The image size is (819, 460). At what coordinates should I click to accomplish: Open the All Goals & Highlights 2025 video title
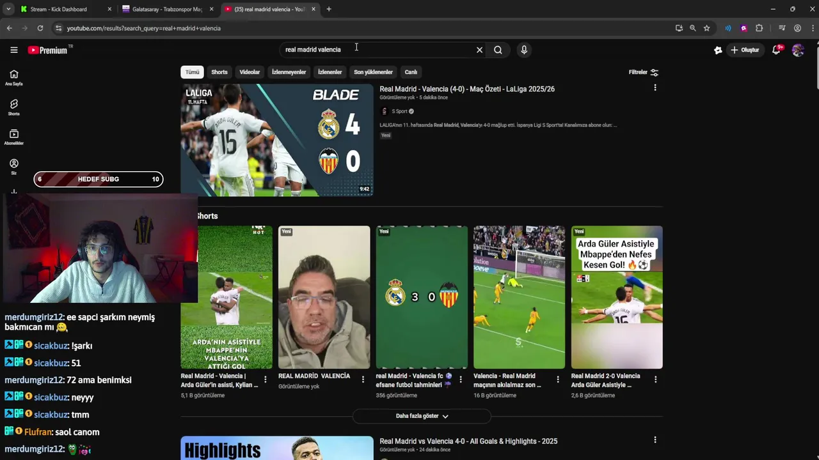click(468, 441)
